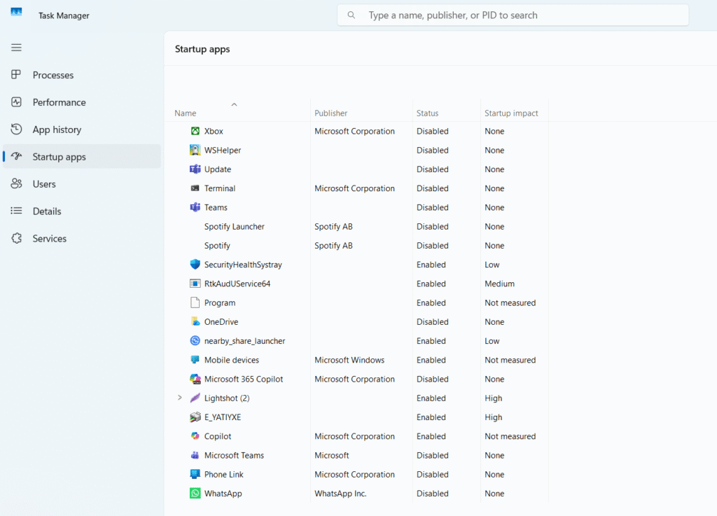Click the App history clock icon
The image size is (717, 516).
[x=17, y=130]
